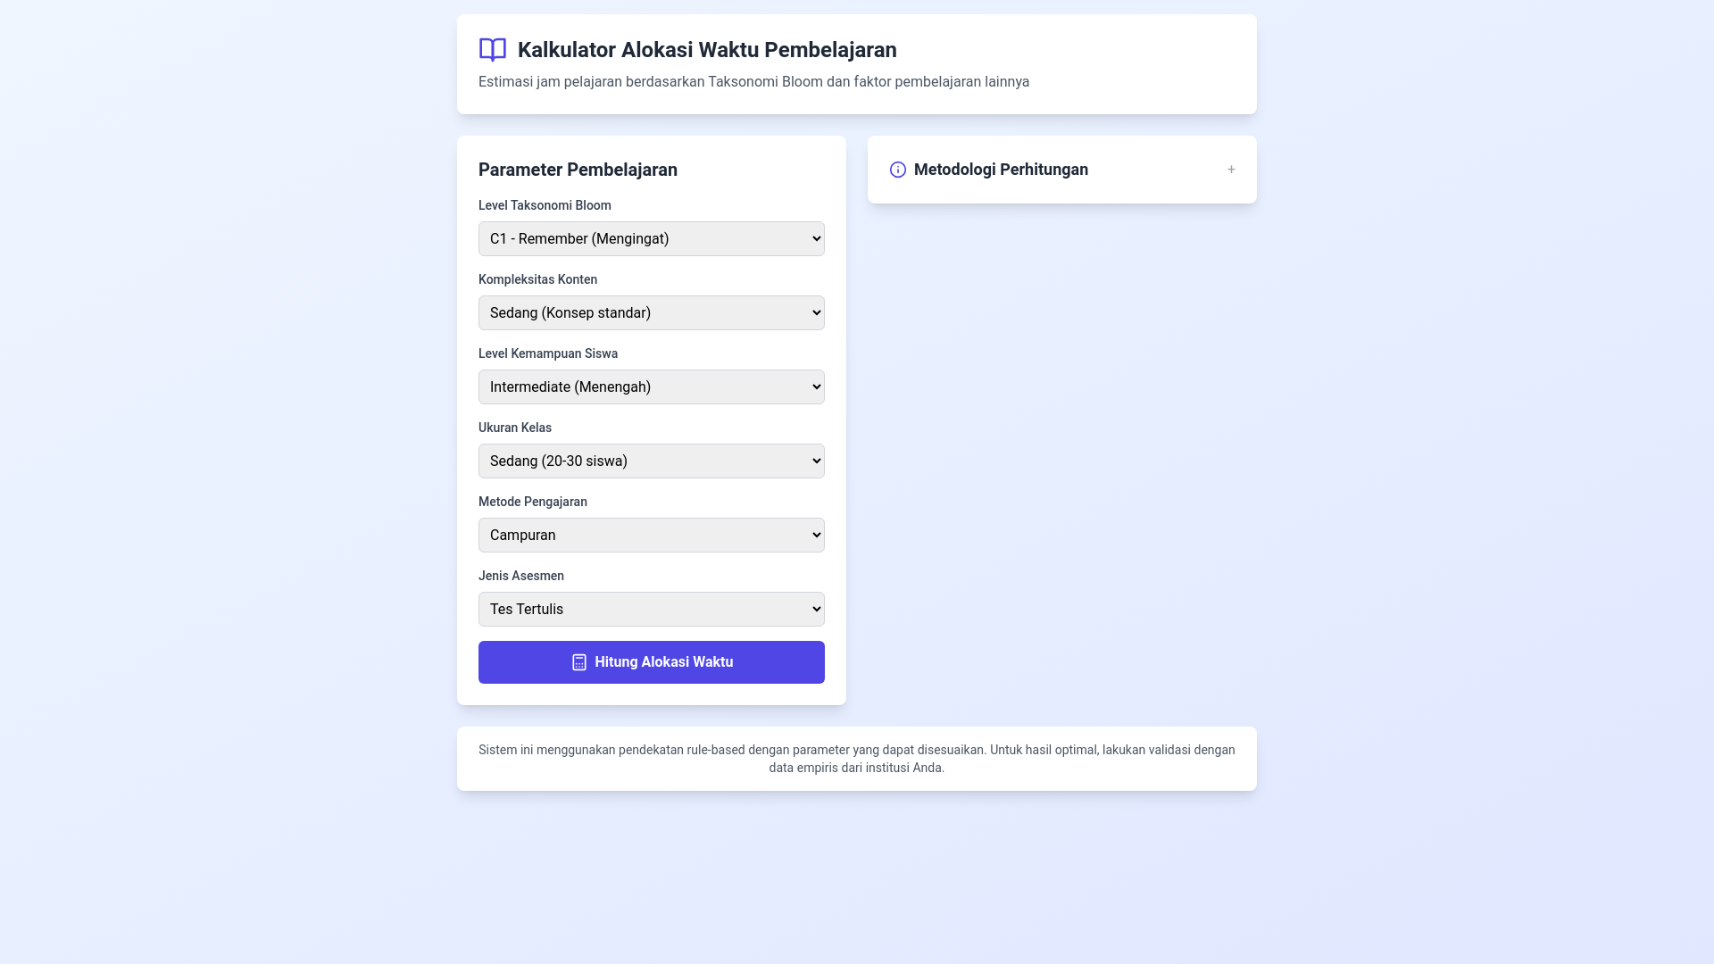
Task: Click the Level Taksonomi Bloom label
Action: coord(545,205)
